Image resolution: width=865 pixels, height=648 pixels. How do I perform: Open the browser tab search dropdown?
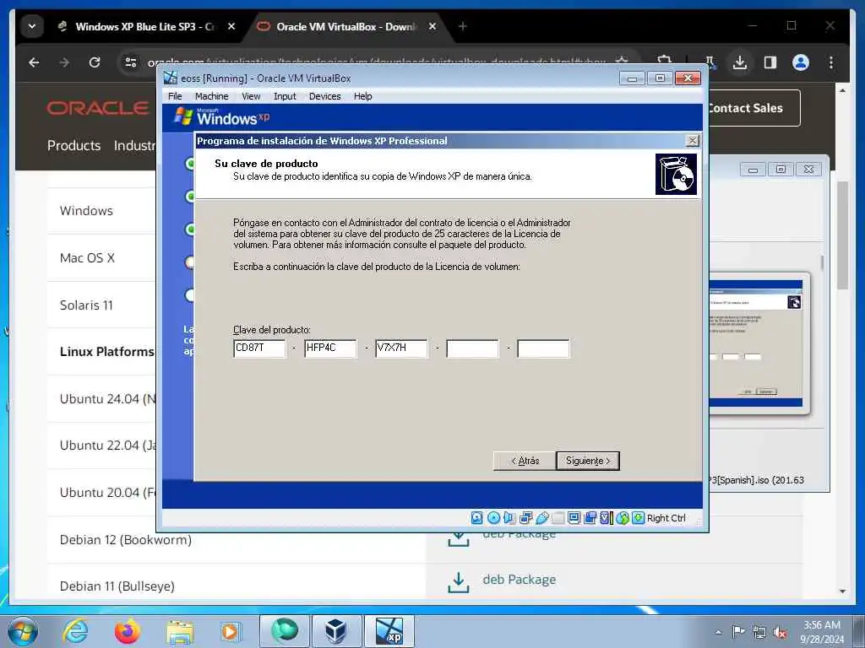coord(32,26)
